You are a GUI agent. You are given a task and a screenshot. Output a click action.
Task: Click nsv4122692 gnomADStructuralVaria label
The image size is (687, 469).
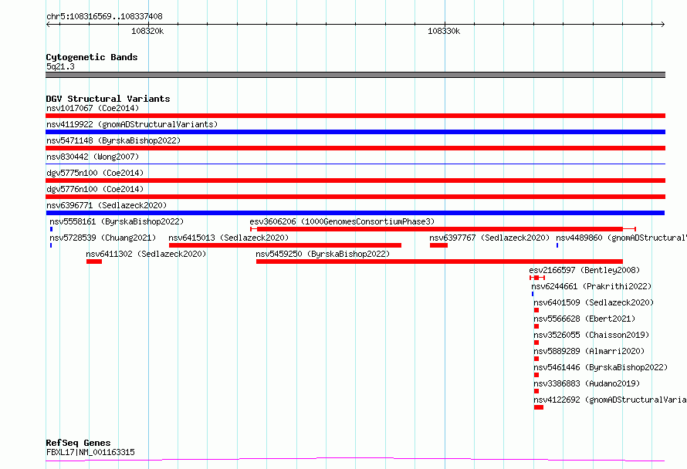tap(610, 400)
